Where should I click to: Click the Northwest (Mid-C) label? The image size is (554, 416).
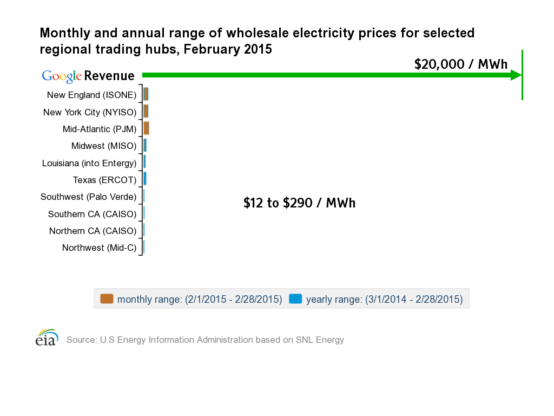coord(99,248)
